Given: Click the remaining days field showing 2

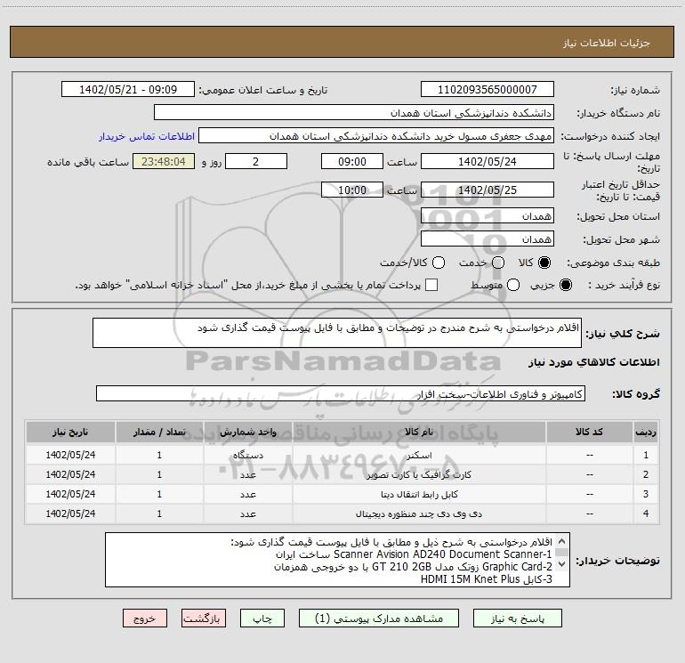Looking at the screenshot, I should (x=256, y=161).
